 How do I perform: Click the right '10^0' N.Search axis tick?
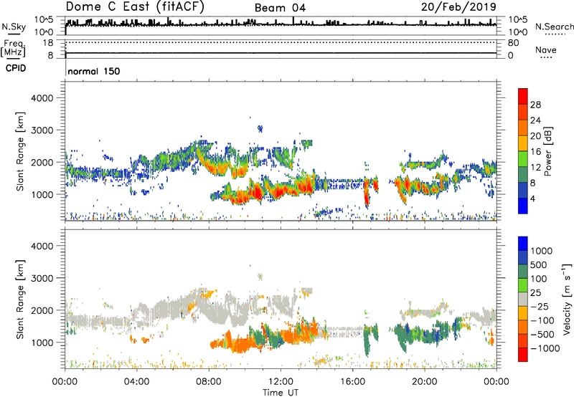tap(517, 32)
